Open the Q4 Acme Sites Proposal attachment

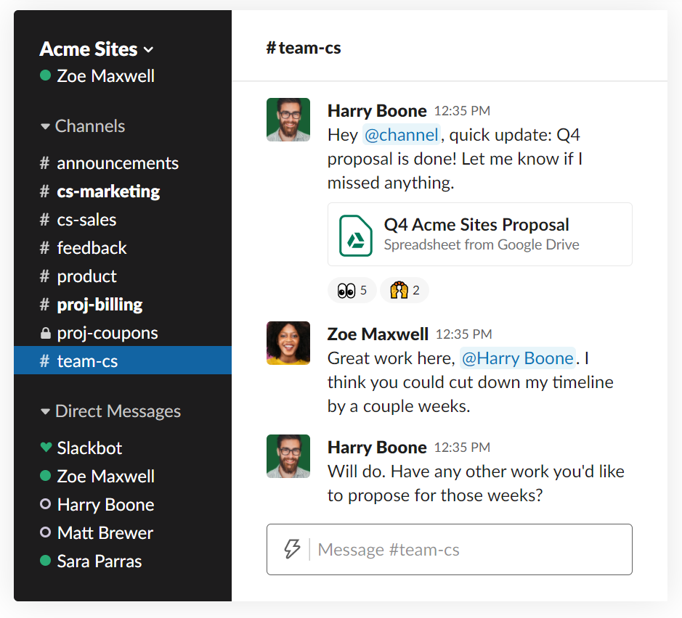pyautogui.click(x=480, y=234)
